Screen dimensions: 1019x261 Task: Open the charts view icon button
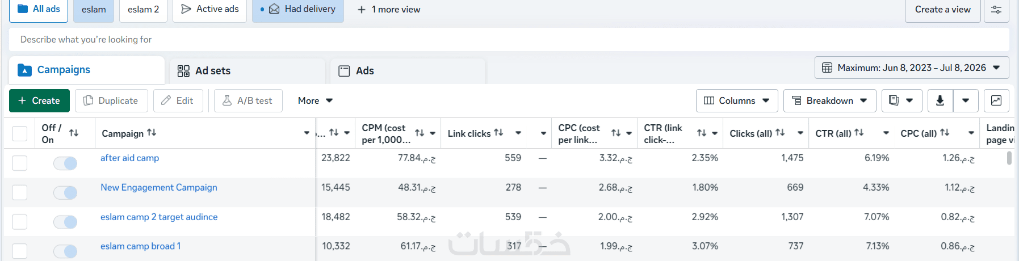(x=996, y=100)
